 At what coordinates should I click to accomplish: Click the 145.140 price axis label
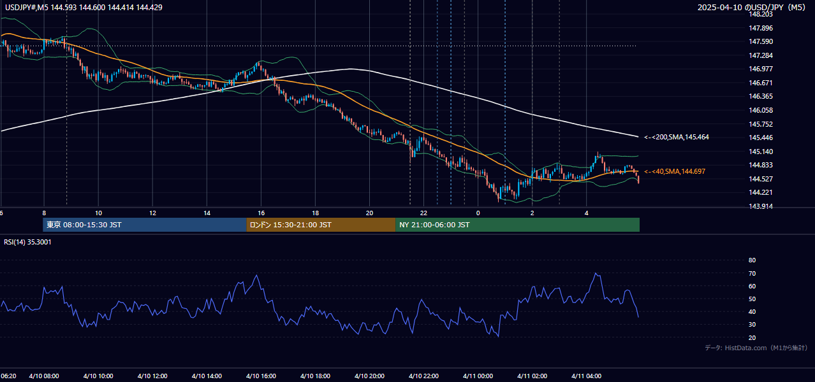click(761, 152)
